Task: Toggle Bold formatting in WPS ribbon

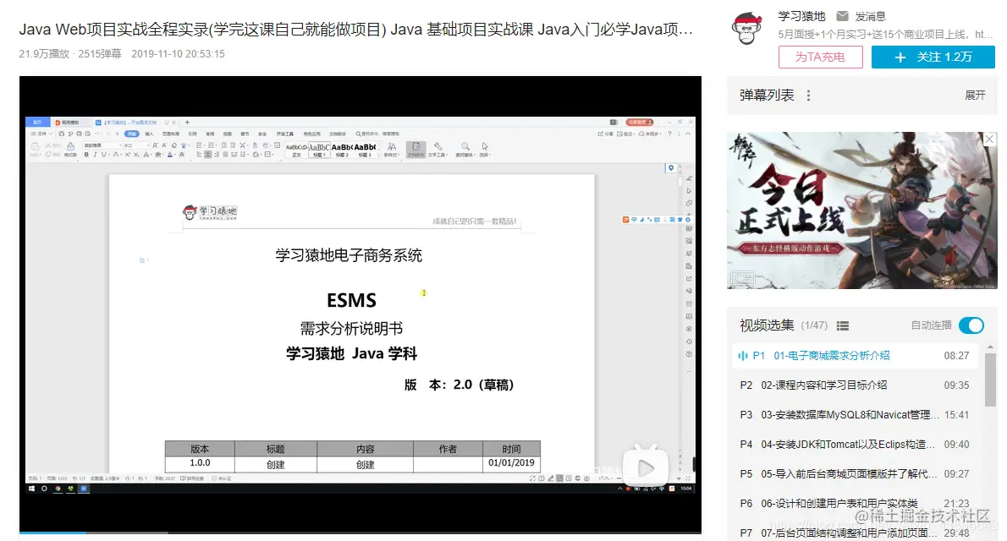Action: coord(86,155)
